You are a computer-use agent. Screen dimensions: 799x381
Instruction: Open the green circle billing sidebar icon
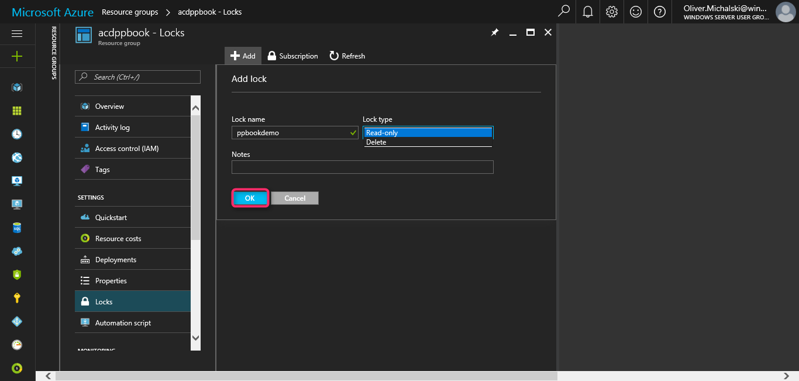click(x=17, y=368)
